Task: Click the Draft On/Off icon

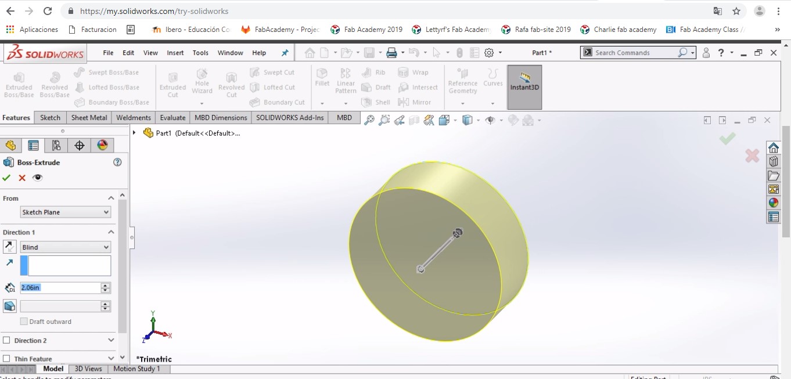Action: pyautogui.click(x=9, y=306)
